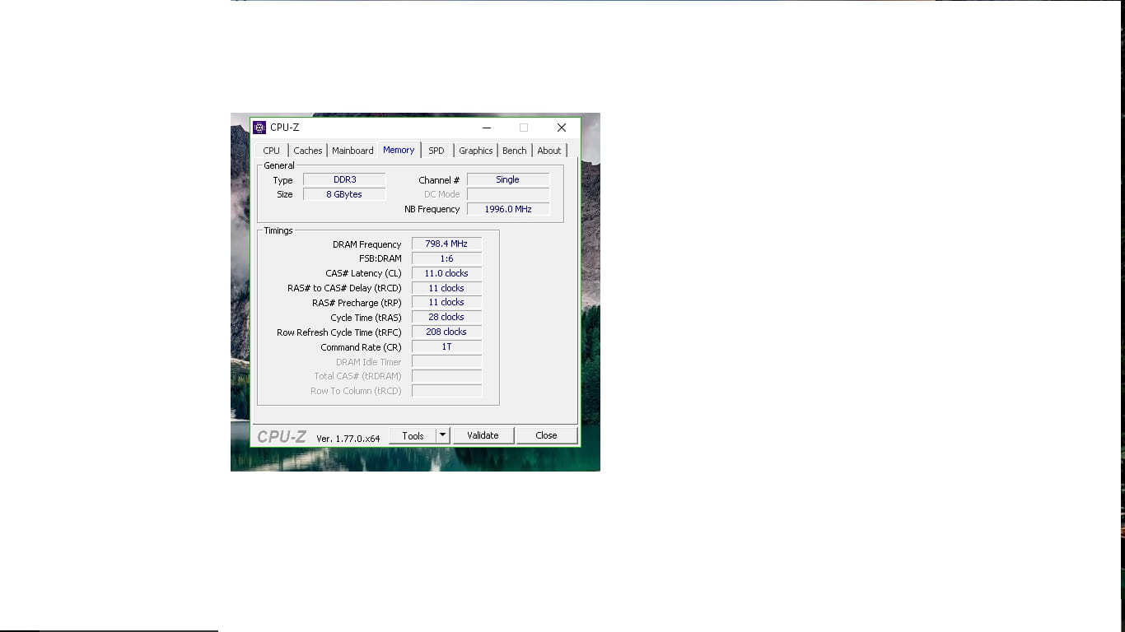Click the empty DC Mode field
Viewport: 1125px width, 632px height.
pos(508,194)
